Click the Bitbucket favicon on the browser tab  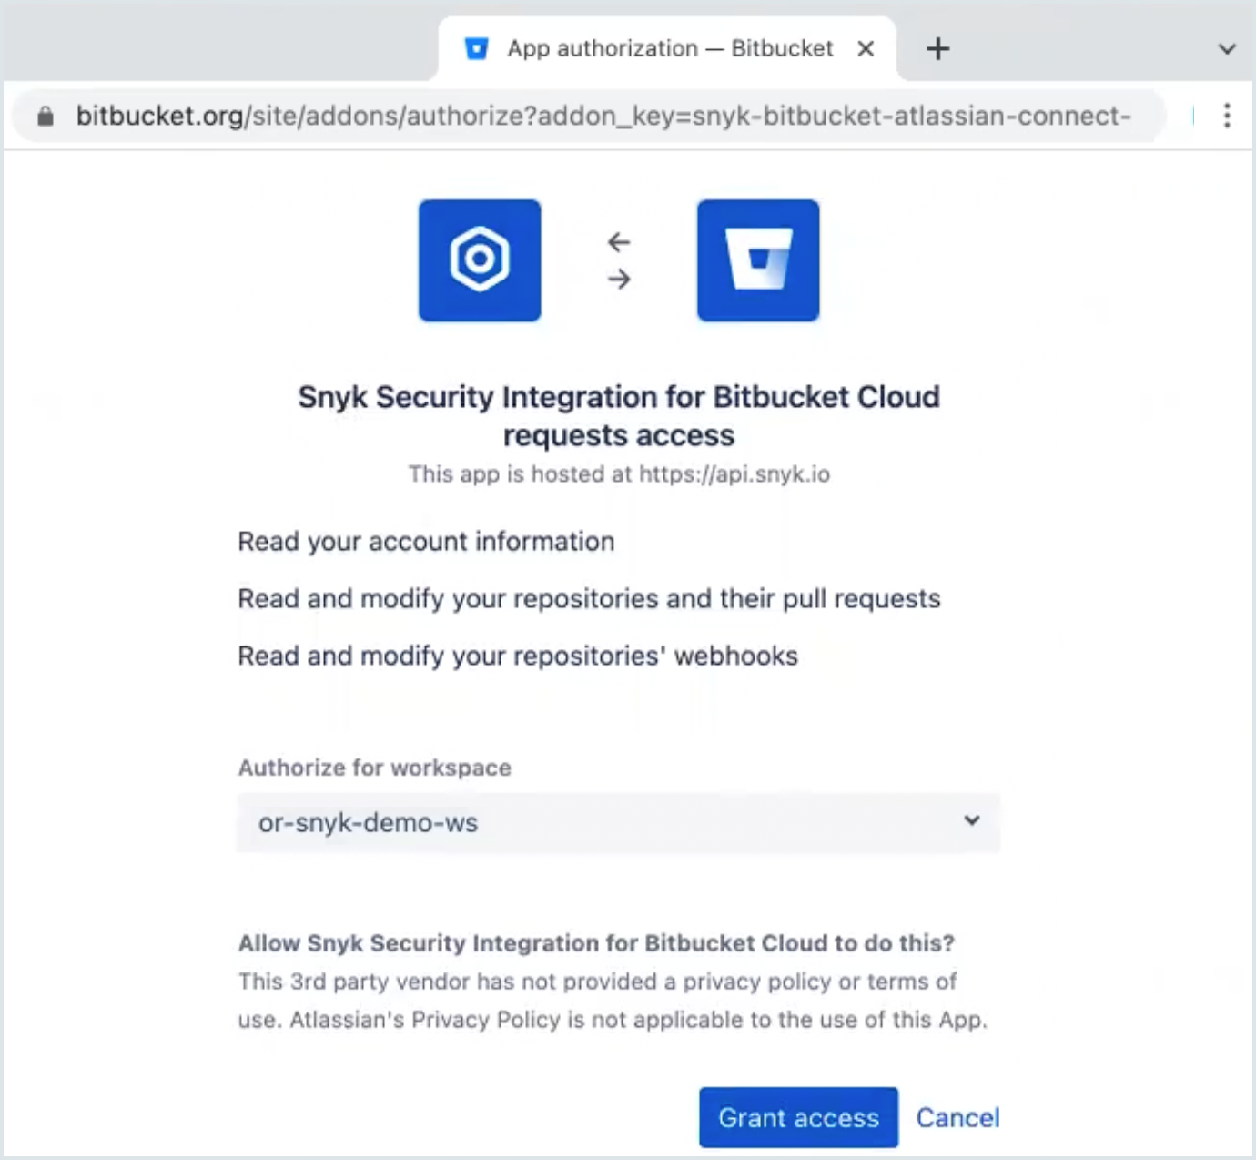click(476, 48)
